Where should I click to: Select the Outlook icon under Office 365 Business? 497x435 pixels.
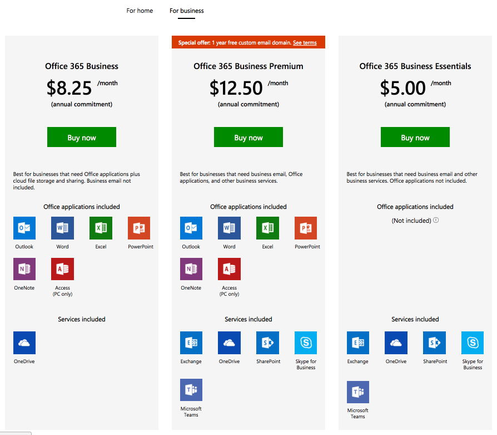24,227
